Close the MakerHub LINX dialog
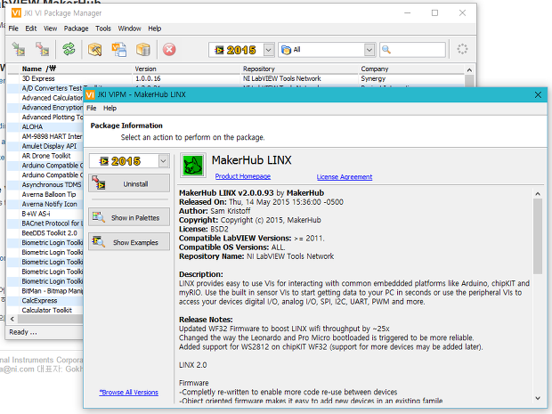This screenshot has width=552, height=414. 538,94
